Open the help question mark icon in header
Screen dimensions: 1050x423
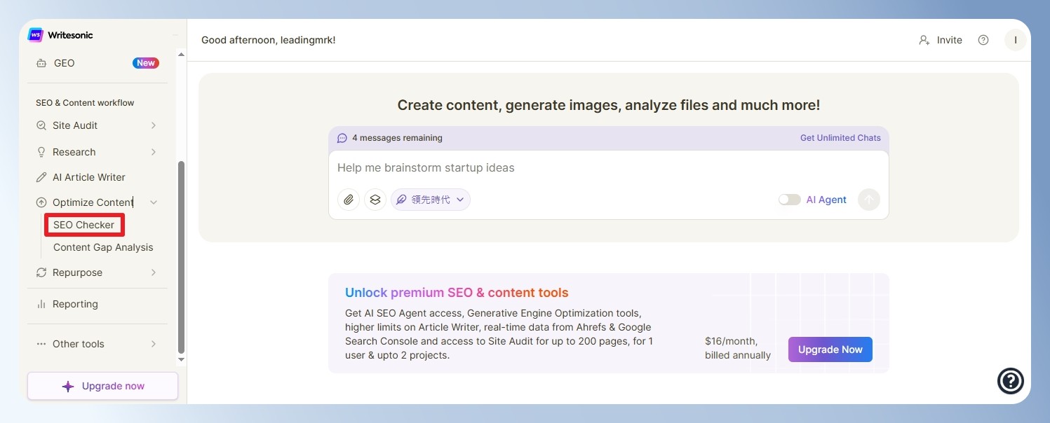[983, 40]
